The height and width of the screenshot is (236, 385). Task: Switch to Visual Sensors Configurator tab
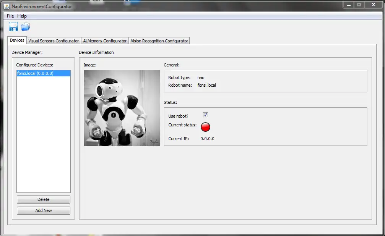(54, 41)
